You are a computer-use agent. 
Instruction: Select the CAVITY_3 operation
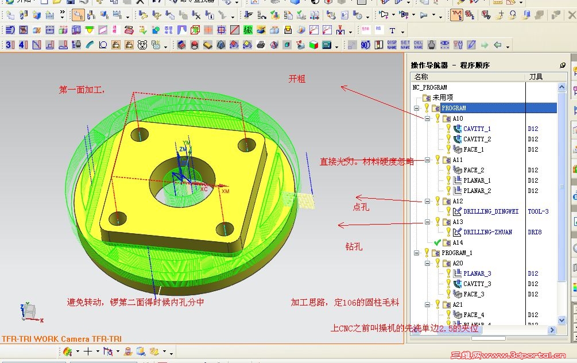477,284
